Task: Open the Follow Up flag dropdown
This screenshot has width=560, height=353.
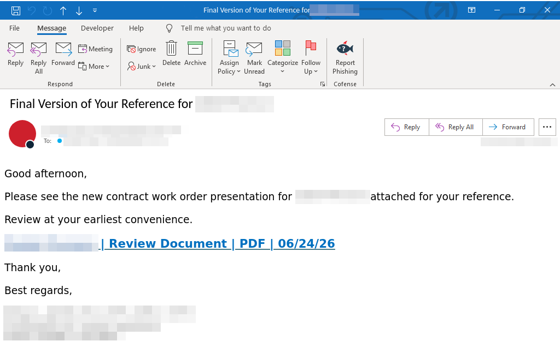Action: 311,58
